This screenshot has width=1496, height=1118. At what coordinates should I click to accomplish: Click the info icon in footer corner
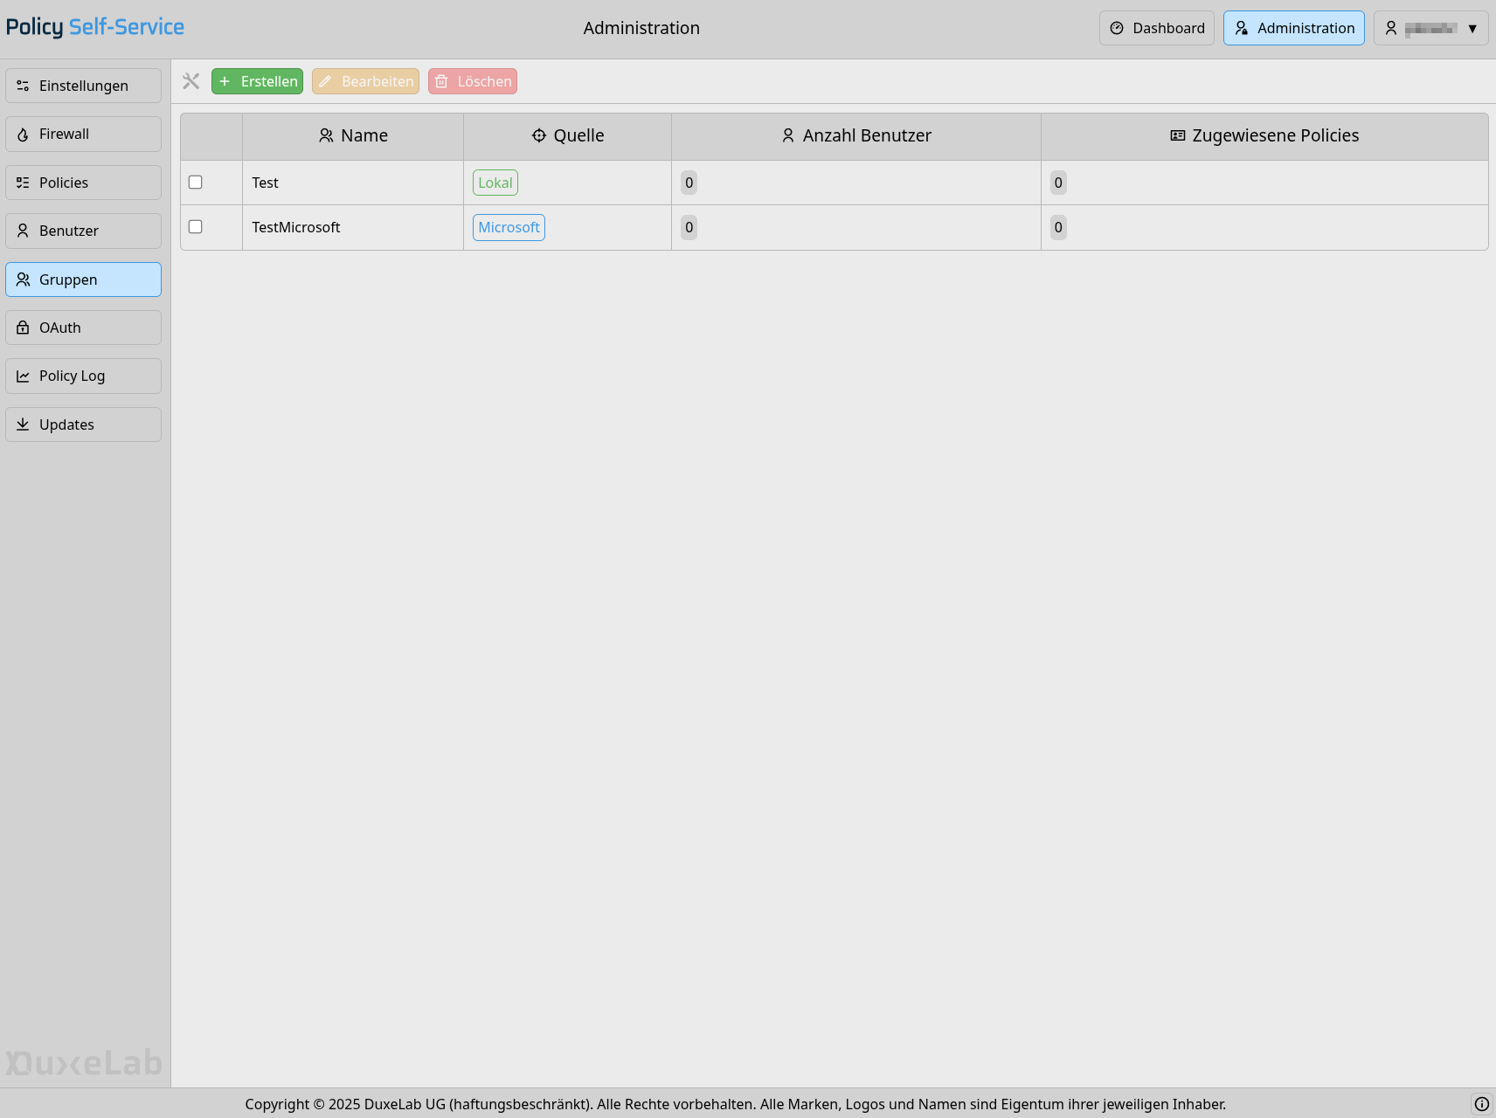tap(1481, 1104)
